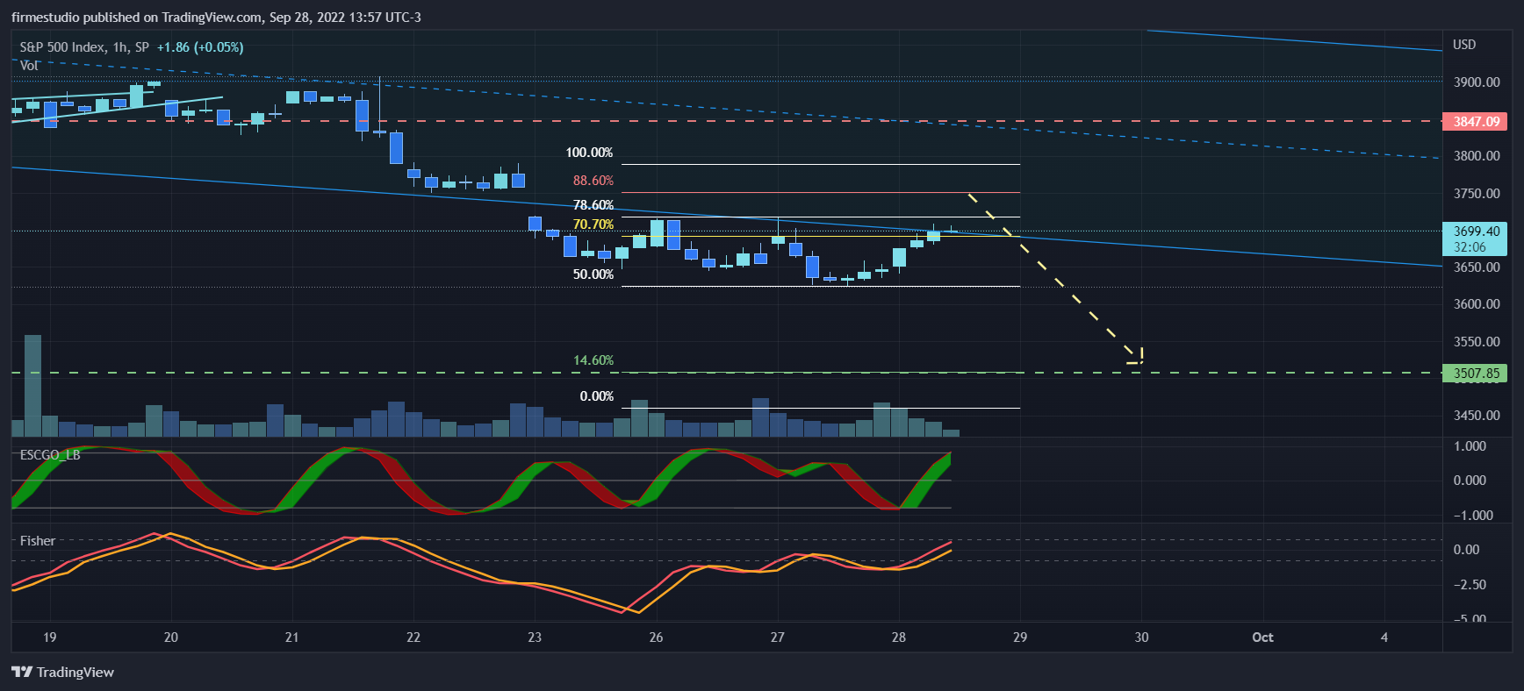Click the Fisher indicator label
This screenshot has width=1524, height=691.
tap(38, 541)
